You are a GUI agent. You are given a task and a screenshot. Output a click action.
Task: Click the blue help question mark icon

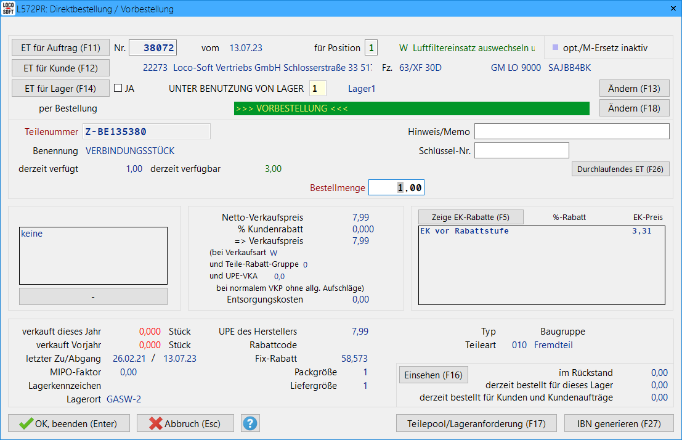tap(251, 423)
